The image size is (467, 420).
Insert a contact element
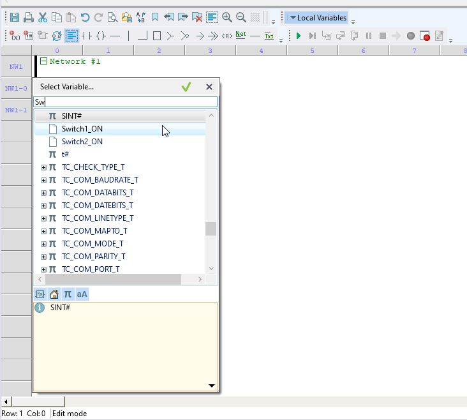(x=87, y=36)
